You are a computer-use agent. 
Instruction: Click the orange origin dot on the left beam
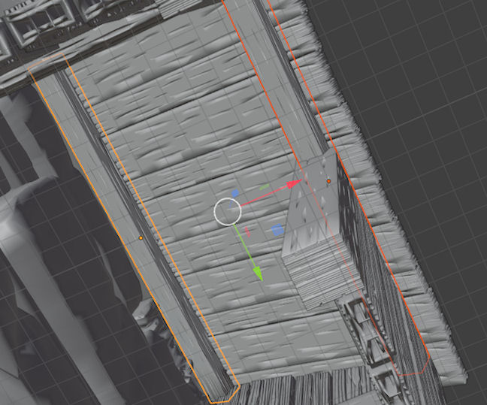[141, 238]
